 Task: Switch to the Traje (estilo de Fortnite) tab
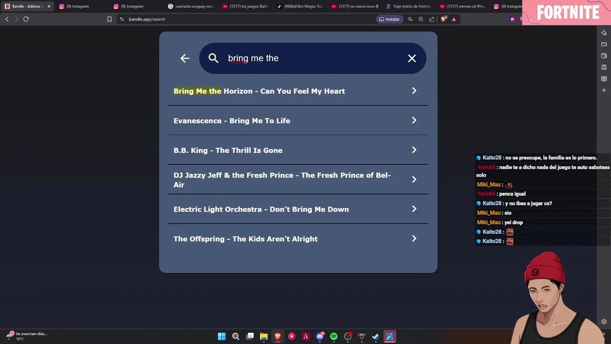coord(409,6)
